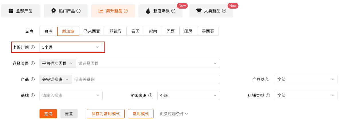Click question mark icon next to 上架时间

pyautogui.click(x=33, y=47)
